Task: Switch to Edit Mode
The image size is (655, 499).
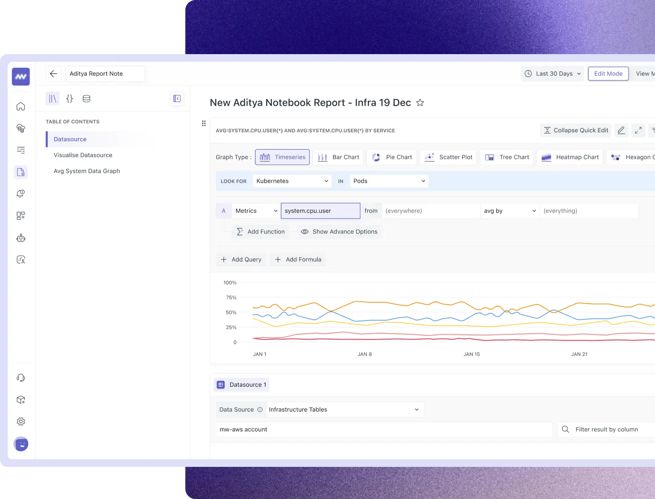Action: (608, 74)
